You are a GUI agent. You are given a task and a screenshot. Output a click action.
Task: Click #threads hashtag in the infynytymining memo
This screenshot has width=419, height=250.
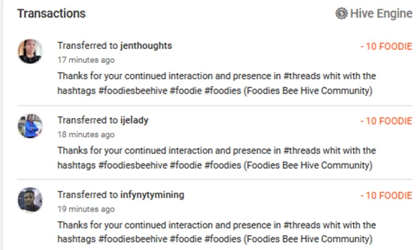point(303,225)
